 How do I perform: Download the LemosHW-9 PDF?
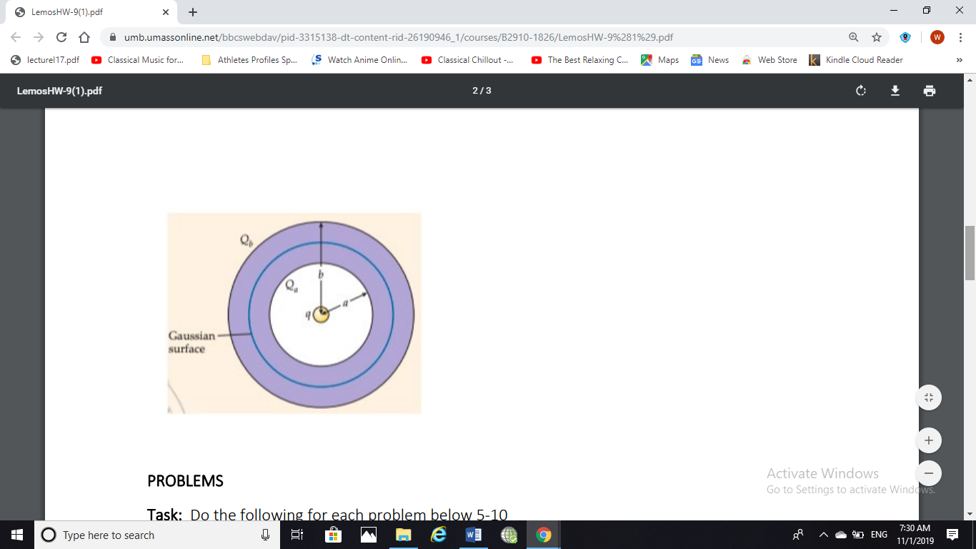895,91
